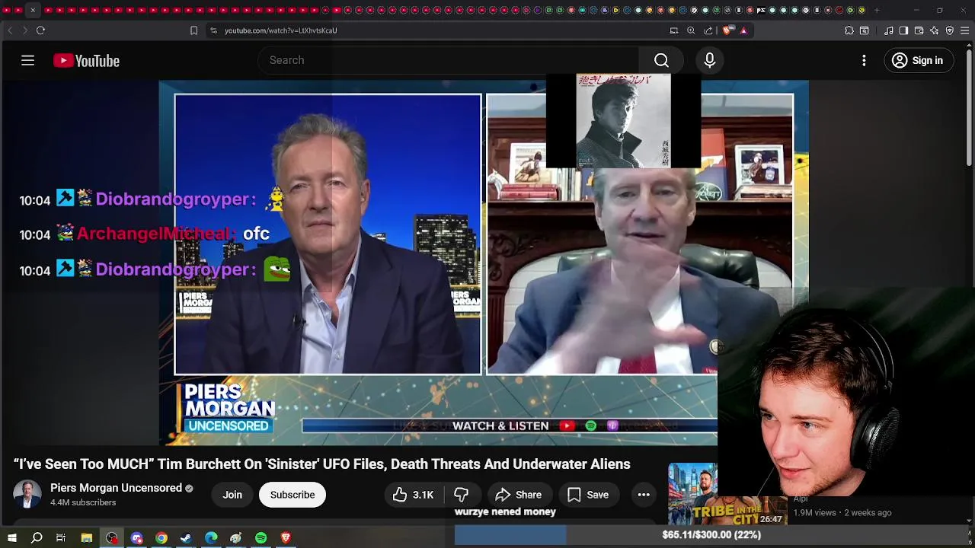This screenshot has width=975, height=548.
Task: Open the Brave VPN shield icon
Action: [950, 30]
